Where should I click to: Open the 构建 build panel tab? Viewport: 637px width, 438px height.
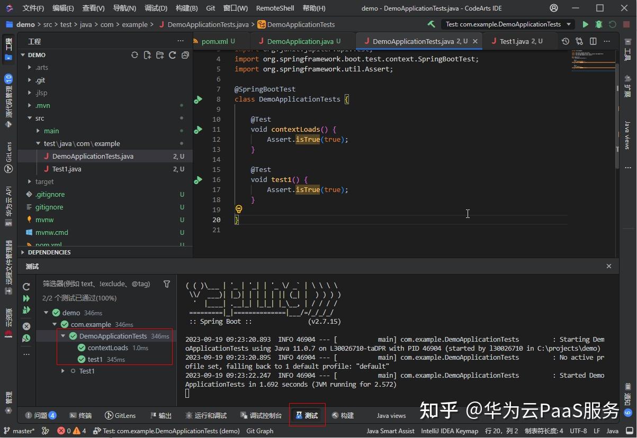click(343, 416)
